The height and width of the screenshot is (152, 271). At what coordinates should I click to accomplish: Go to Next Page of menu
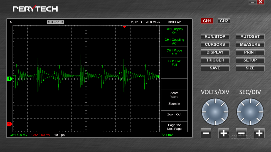point(174,127)
